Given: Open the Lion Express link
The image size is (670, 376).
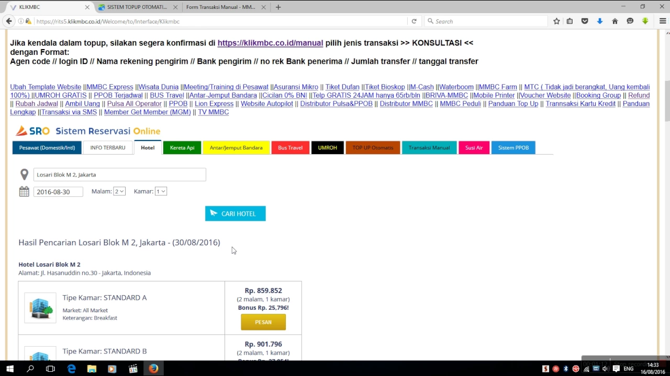Looking at the screenshot, I should pos(214,104).
